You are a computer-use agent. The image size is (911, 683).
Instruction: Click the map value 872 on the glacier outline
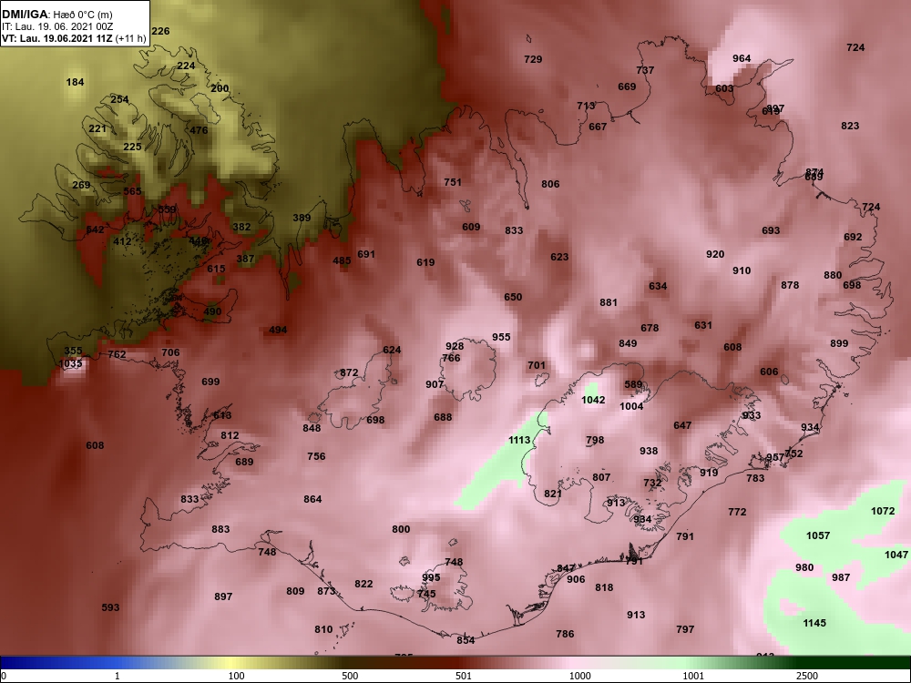(x=349, y=372)
